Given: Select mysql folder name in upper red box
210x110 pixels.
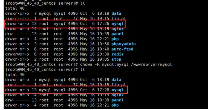Looking at the screenshot, I should tap(117, 23).
